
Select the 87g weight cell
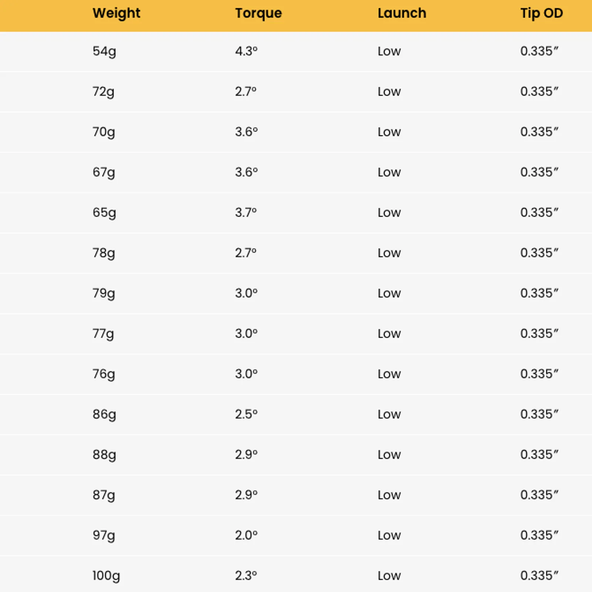104,495
